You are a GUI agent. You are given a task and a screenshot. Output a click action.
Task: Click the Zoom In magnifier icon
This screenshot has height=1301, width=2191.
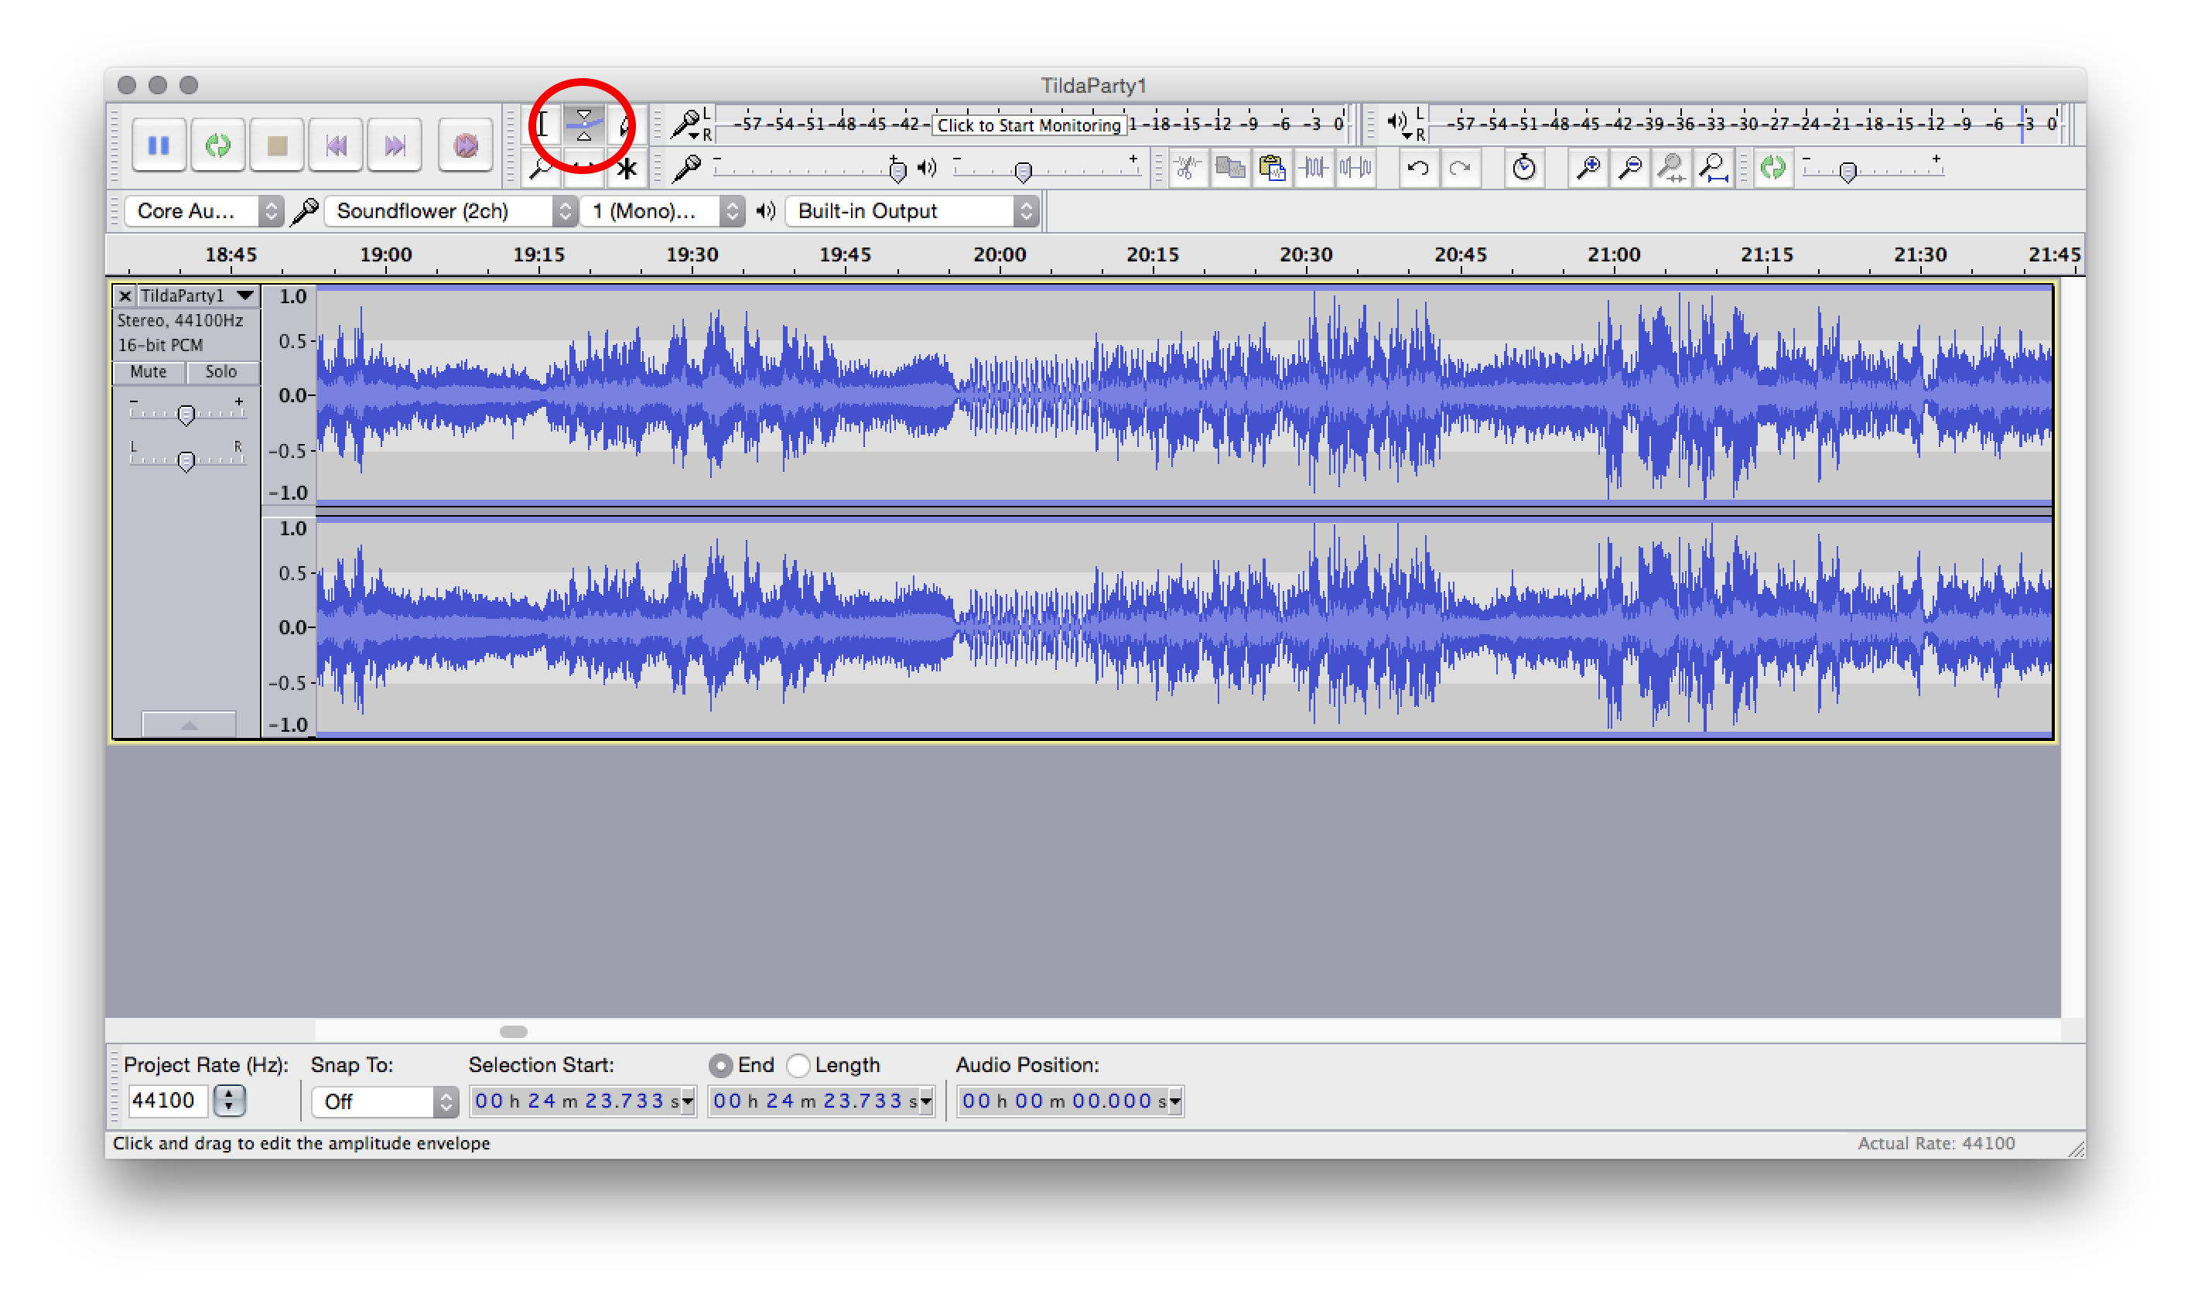(x=1588, y=167)
